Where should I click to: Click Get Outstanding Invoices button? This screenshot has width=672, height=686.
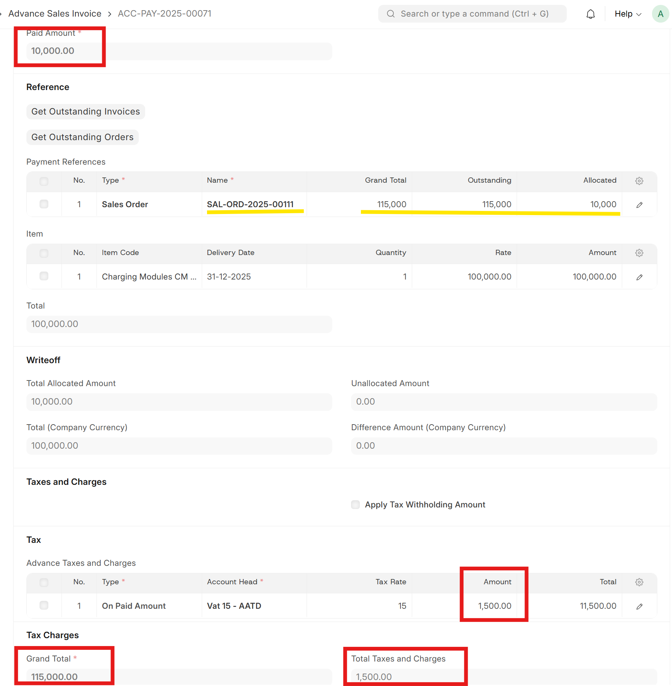[86, 112]
